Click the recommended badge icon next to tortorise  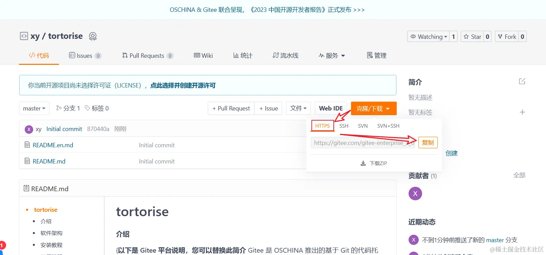pos(93,36)
